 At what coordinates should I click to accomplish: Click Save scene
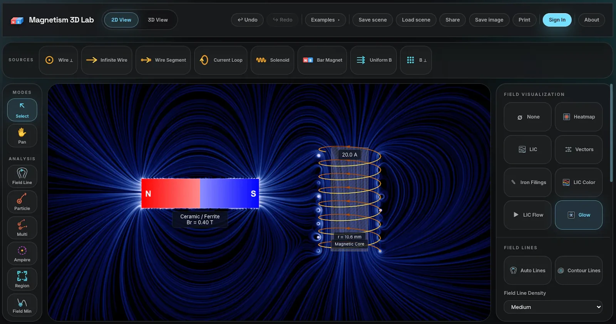click(373, 20)
